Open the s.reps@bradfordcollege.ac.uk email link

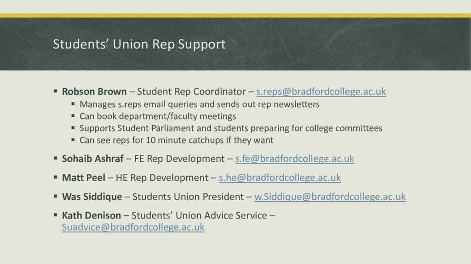321,92
